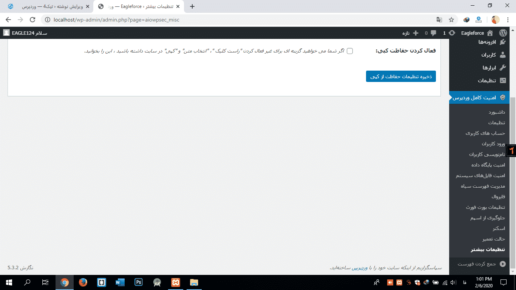516x290 pixels.
Task: Open the colorful cube browser extension icon
Action: [x=467, y=20]
